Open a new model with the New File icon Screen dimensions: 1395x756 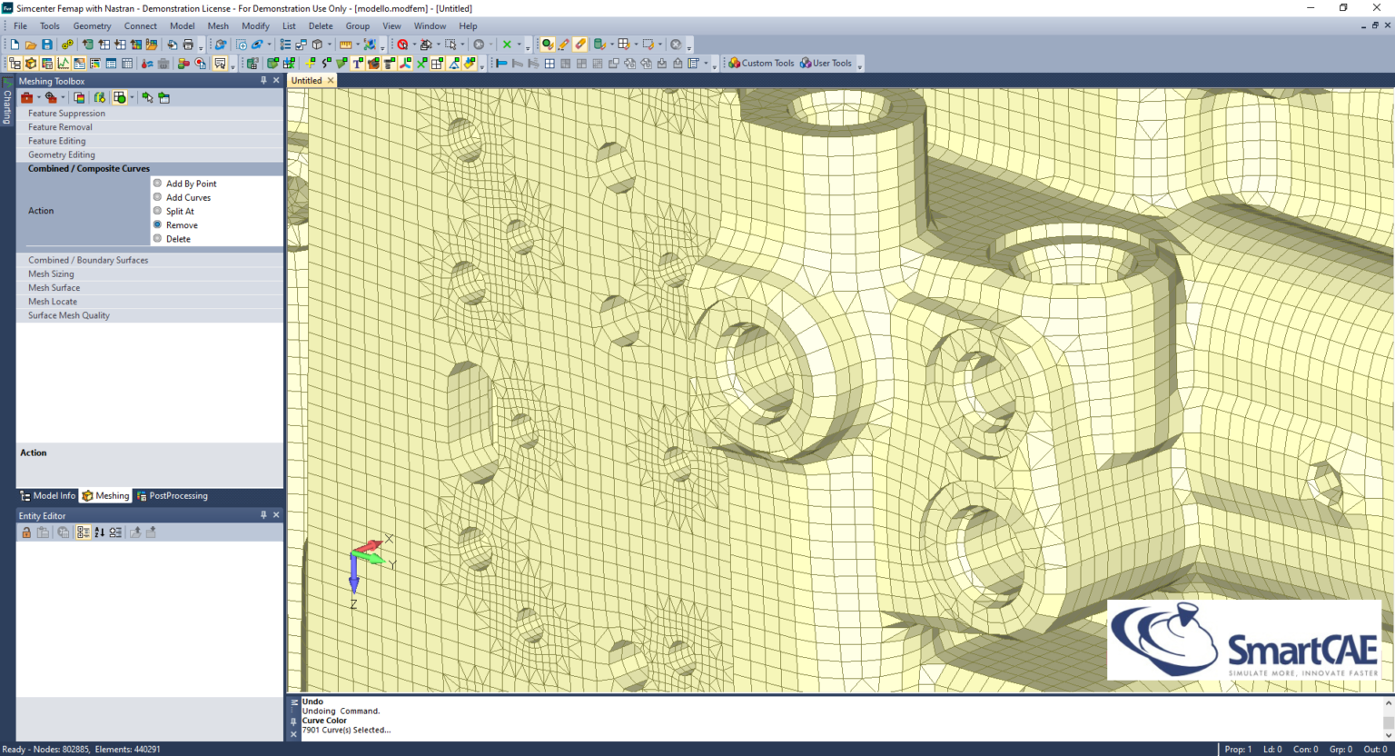[13, 44]
